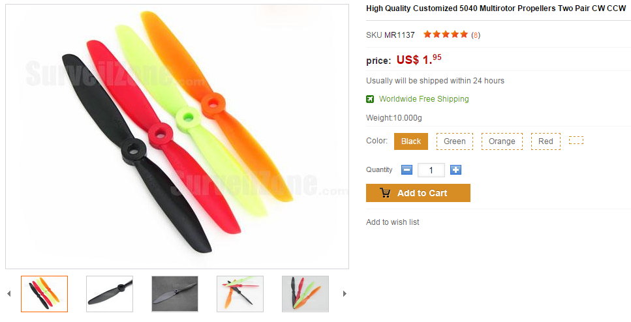The height and width of the screenshot is (322, 631).
Task: Select the Green color option
Action: (455, 141)
